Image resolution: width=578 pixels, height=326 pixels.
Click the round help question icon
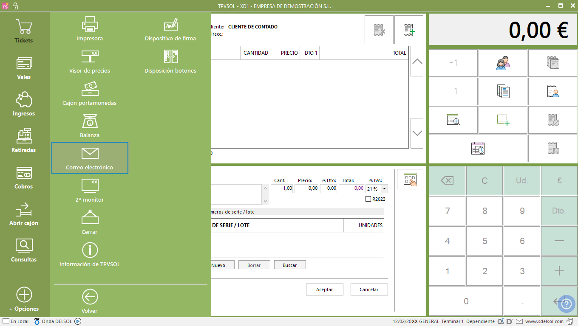point(566,303)
